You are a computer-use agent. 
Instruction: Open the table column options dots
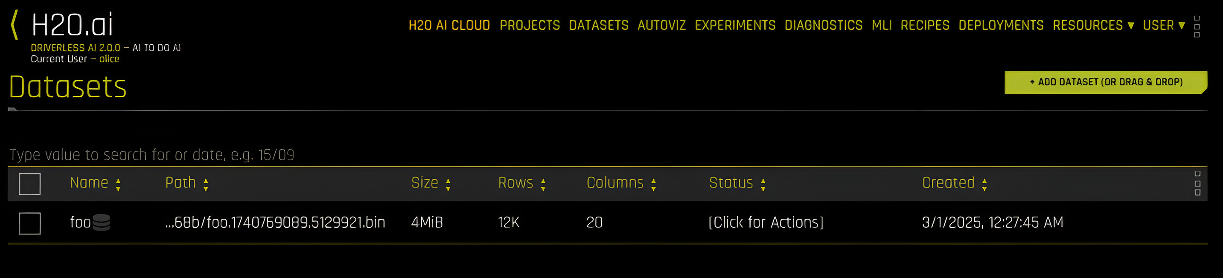point(1197,183)
